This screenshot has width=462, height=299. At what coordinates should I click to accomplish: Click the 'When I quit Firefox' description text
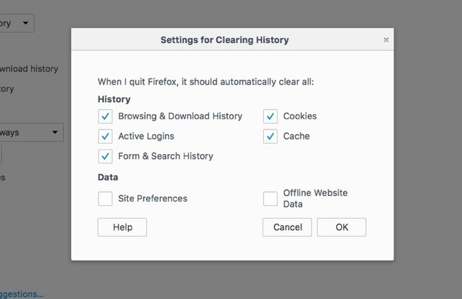click(206, 82)
